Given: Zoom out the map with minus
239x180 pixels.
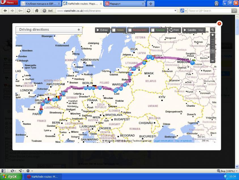Looking at the screenshot, I should [x=213, y=61].
